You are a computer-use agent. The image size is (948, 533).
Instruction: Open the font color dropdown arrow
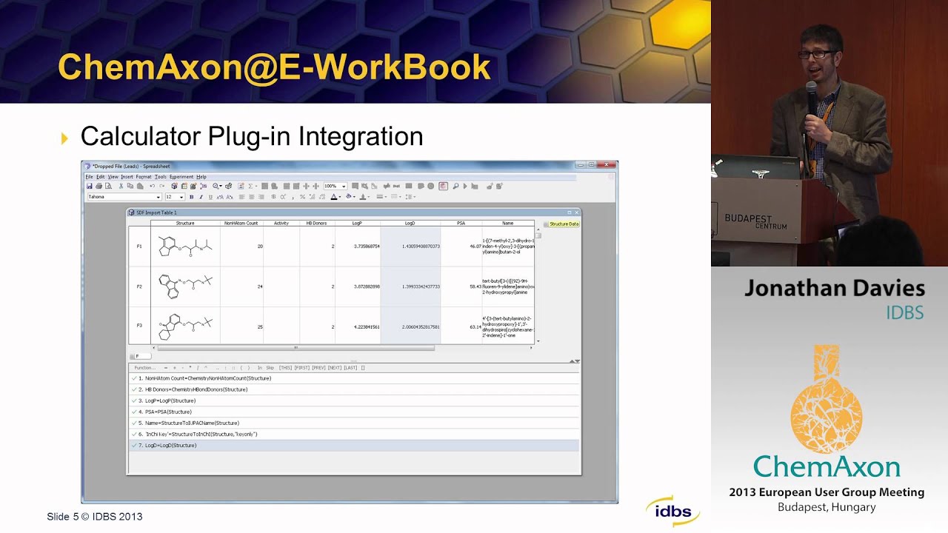340,197
